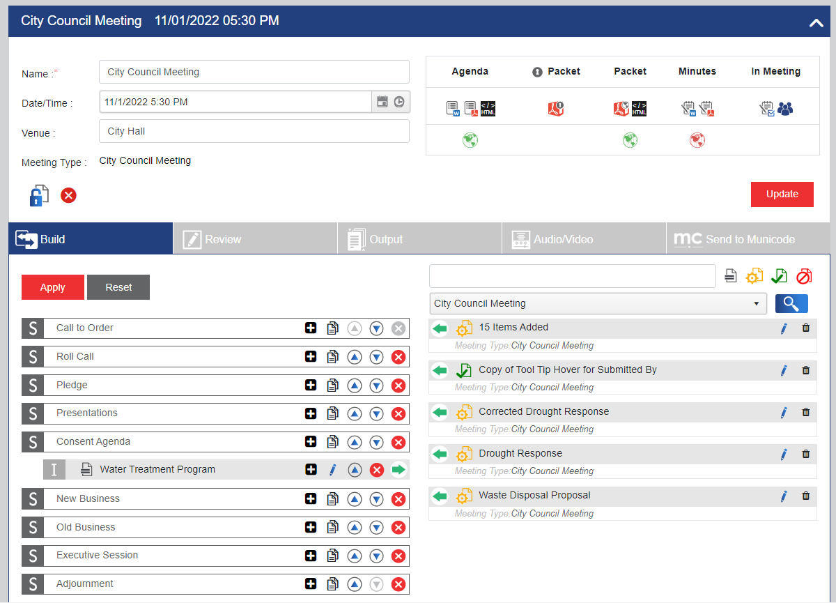
Task: Switch to the Review tab
Action: tap(255, 239)
